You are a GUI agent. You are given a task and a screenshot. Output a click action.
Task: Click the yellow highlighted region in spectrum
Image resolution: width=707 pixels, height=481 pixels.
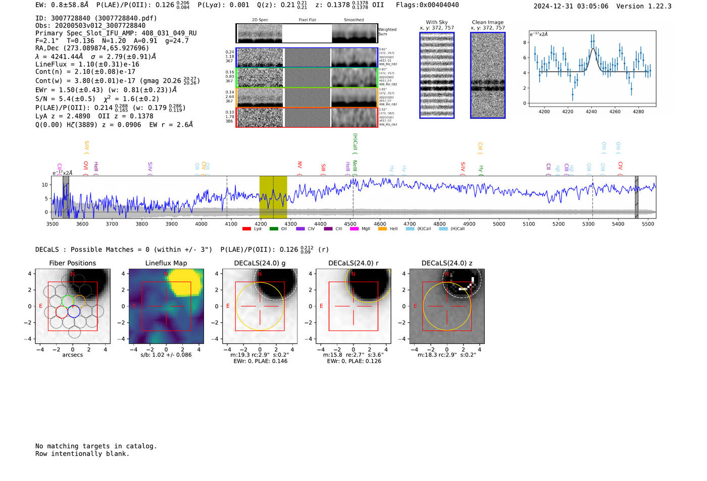273,197
